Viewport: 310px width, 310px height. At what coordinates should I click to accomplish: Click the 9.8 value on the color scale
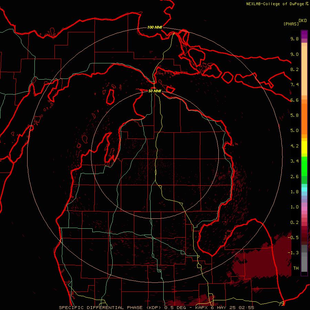pyautogui.click(x=294, y=39)
